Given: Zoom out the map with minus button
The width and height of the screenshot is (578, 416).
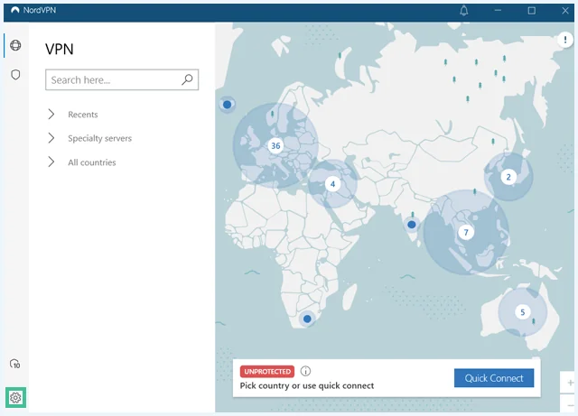Looking at the screenshot, I should (570, 404).
